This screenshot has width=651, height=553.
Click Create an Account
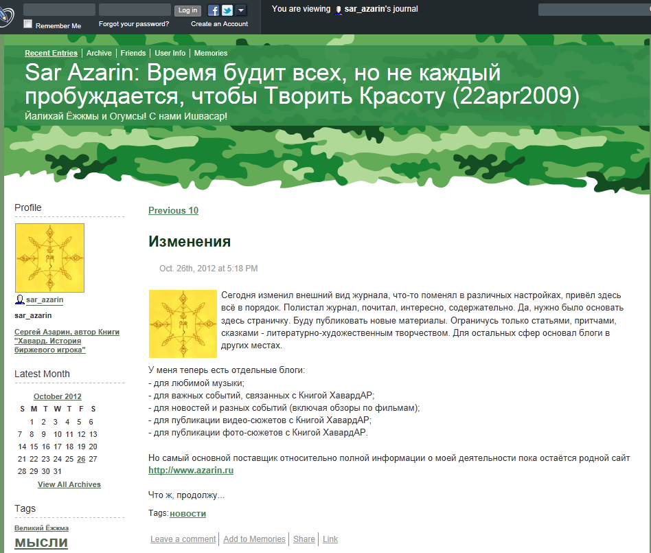point(219,23)
